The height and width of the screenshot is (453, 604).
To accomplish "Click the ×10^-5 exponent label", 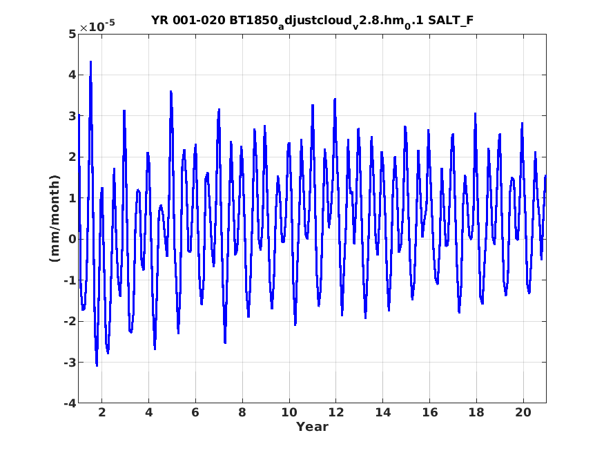I will point(97,26).
